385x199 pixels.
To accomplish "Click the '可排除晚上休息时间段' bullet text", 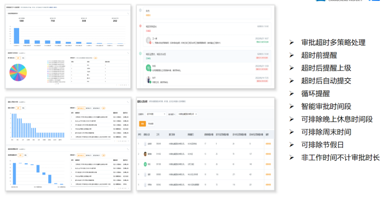I will coord(337,119).
